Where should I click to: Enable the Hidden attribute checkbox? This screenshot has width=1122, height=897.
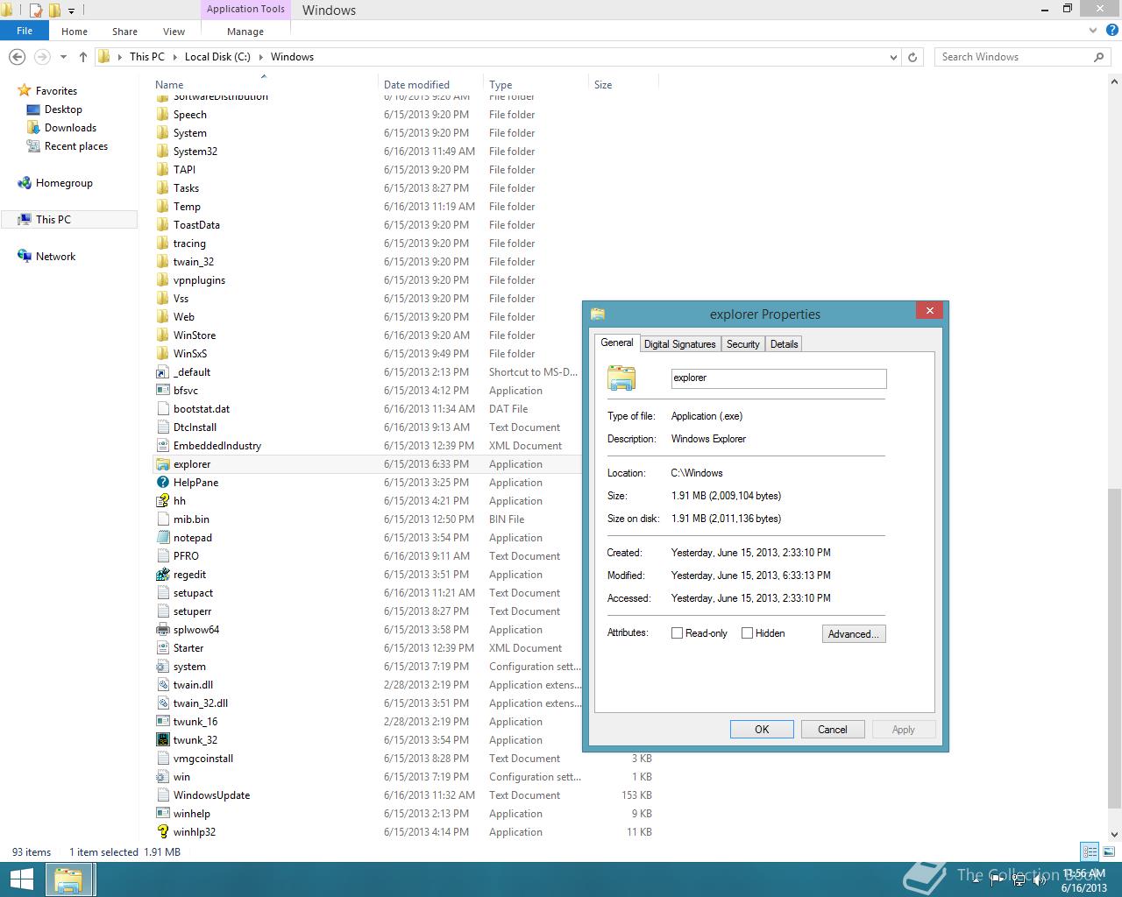pyautogui.click(x=747, y=633)
